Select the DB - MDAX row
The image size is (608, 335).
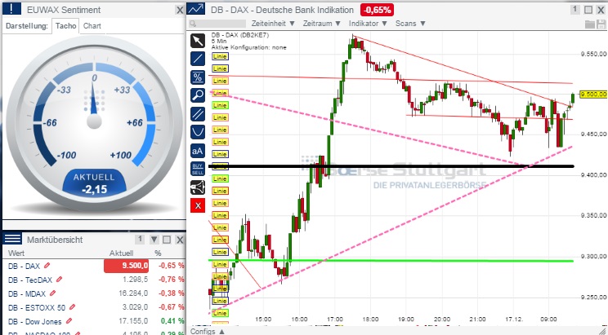click(x=94, y=293)
